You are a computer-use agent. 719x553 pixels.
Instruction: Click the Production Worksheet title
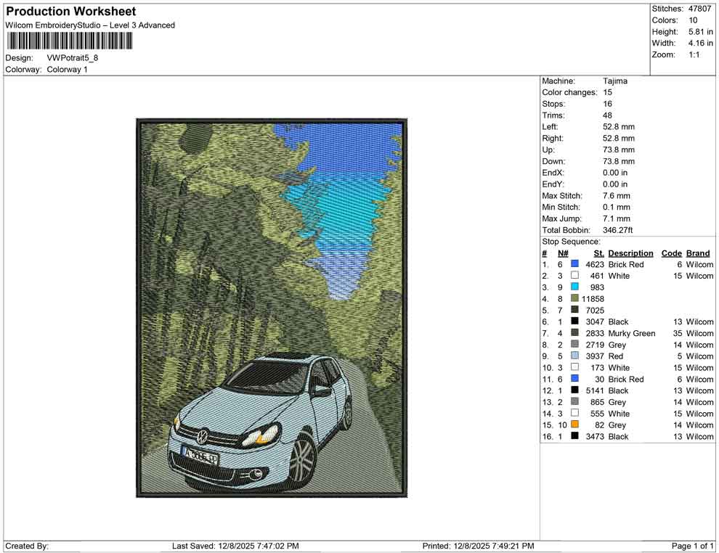70,11
